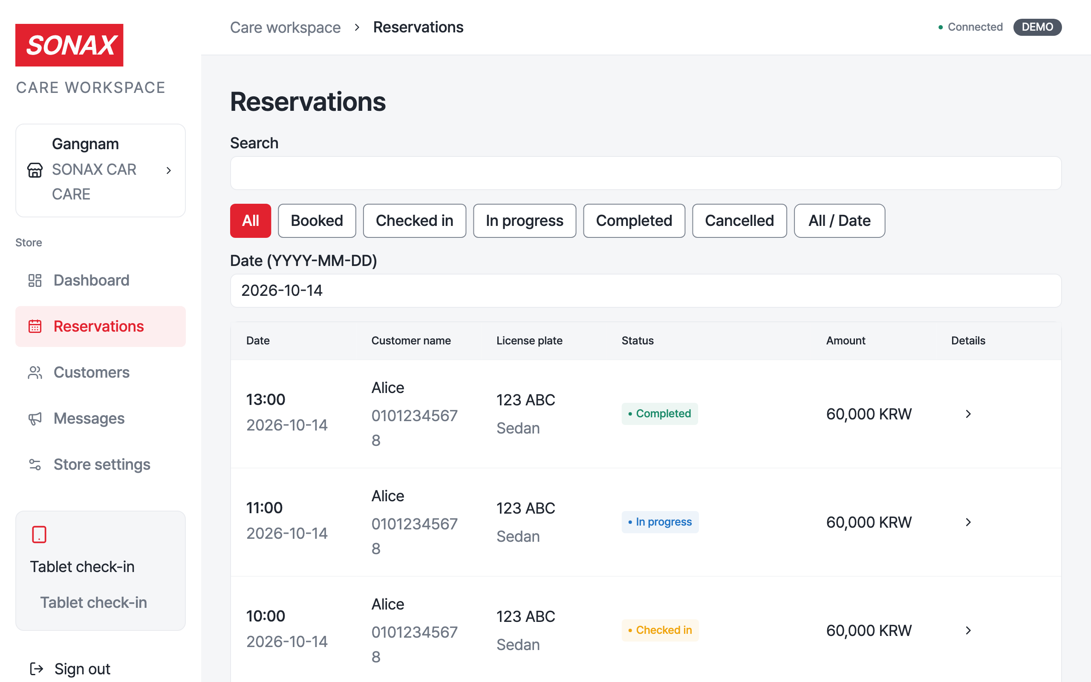Click 123 ABC plate in 13:00 row
The height and width of the screenshot is (682, 1091).
click(525, 400)
